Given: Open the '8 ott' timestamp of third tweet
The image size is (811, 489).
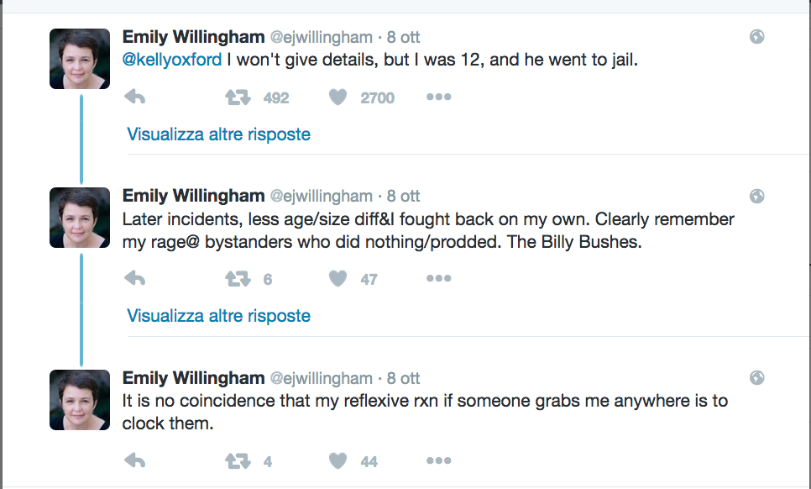Looking at the screenshot, I should coord(403,378).
